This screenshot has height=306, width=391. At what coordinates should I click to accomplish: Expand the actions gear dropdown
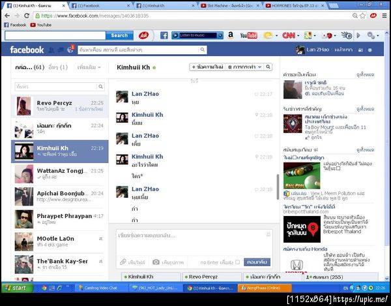tap(244, 67)
